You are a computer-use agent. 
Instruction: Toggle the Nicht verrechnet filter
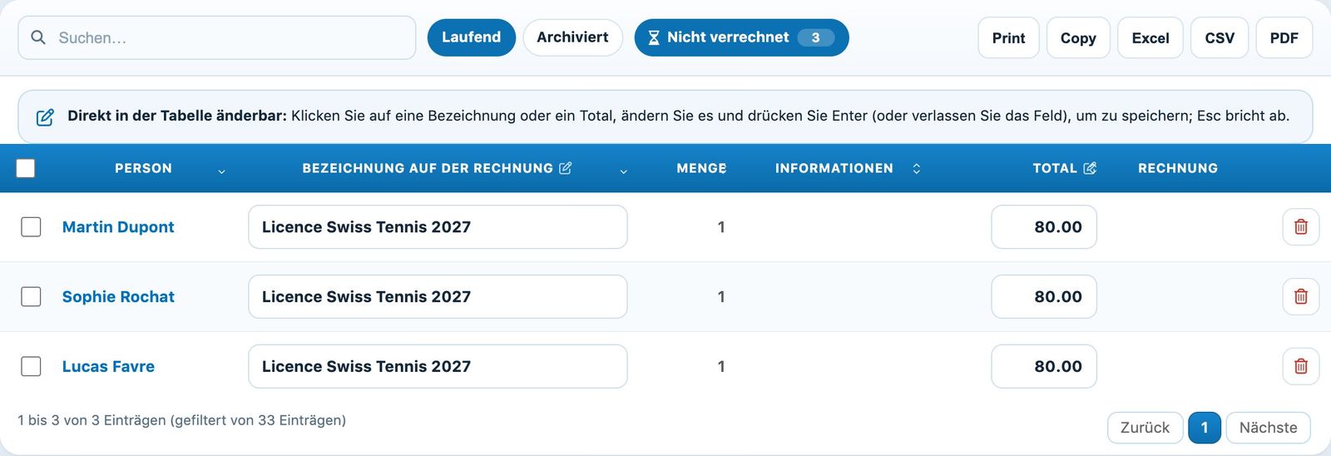click(741, 37)
